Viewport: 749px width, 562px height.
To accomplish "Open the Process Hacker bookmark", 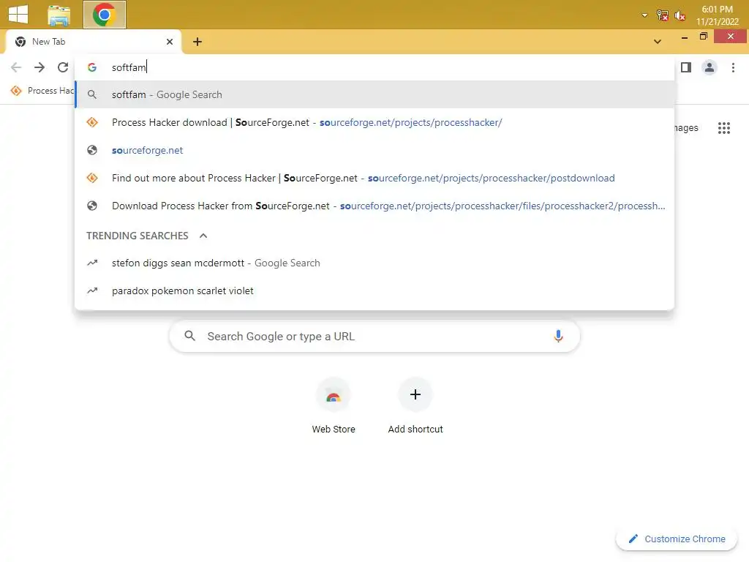I will pyautogui.click(x=42, y=90).
